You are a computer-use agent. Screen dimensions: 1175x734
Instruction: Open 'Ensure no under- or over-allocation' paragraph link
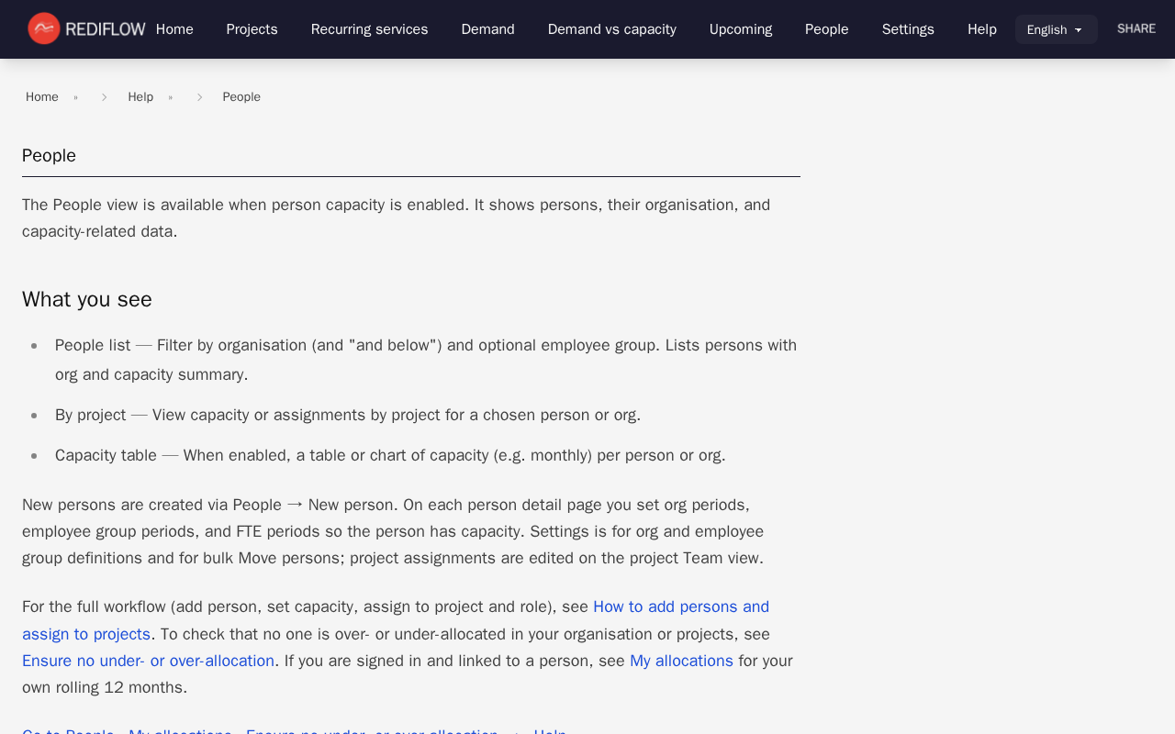[148, 661]
